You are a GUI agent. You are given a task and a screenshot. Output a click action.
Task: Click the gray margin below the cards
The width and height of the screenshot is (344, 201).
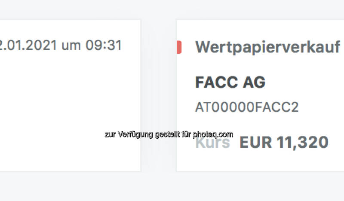(x=172, y=186)
